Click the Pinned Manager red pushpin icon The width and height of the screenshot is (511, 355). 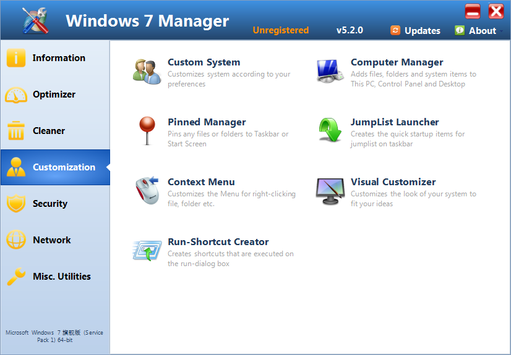[x=147, y=130]
